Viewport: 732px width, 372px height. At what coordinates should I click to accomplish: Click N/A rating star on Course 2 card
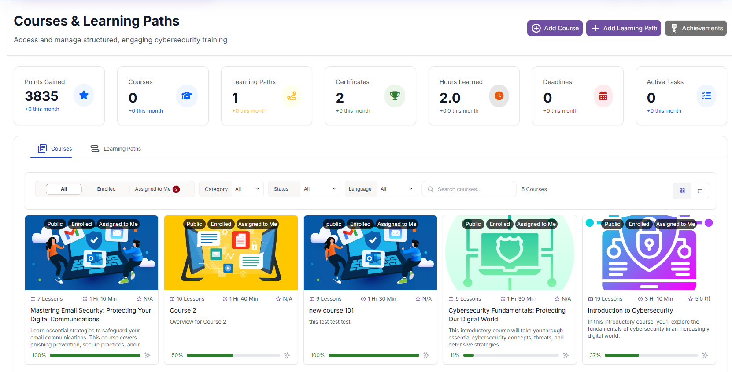coord(278,299)
